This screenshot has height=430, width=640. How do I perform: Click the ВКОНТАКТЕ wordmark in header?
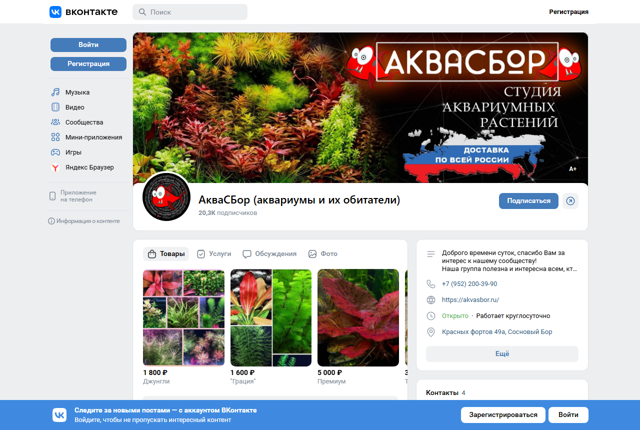point(91,12)
